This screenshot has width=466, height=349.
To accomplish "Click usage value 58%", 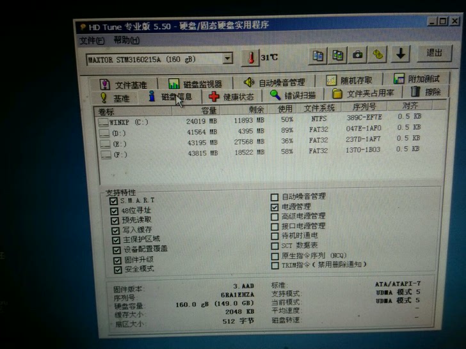I will click(287, 151).
